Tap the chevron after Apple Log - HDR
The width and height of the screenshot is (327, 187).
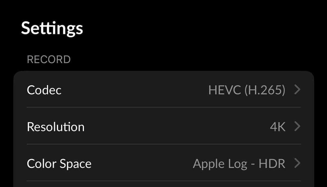[298, 163]
